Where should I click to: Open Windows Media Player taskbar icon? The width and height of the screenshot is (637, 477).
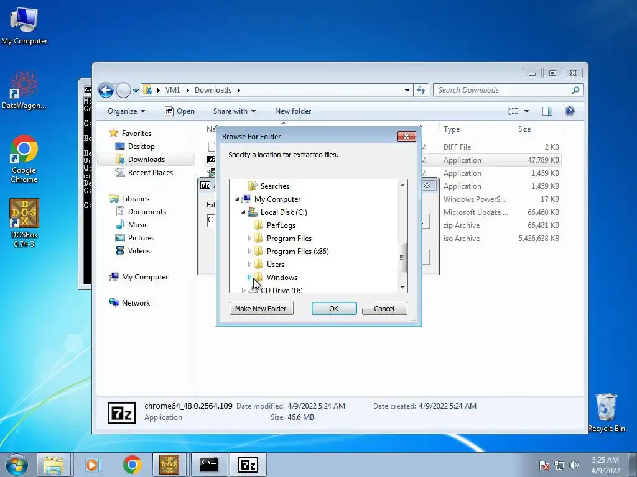coord(92,465)
